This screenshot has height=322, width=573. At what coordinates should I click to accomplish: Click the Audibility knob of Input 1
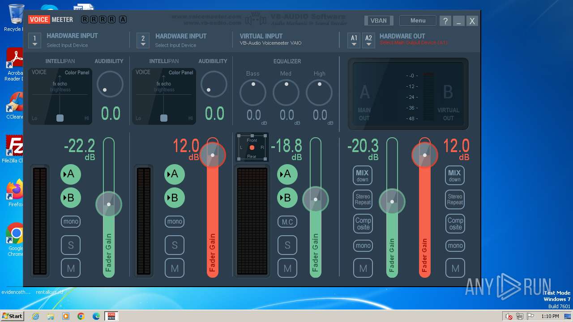110,84
